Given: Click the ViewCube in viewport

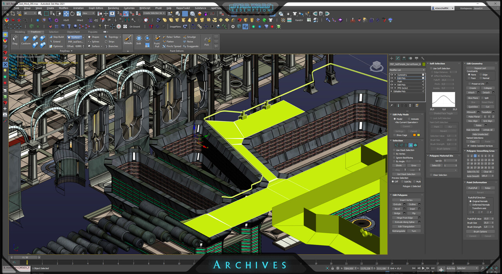Looking at the screenshot, I should coord(377,66).
